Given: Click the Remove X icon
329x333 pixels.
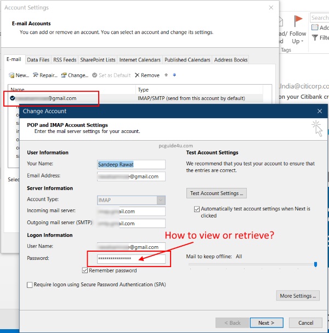Looking at the screenshot, I should click(137, 75).
